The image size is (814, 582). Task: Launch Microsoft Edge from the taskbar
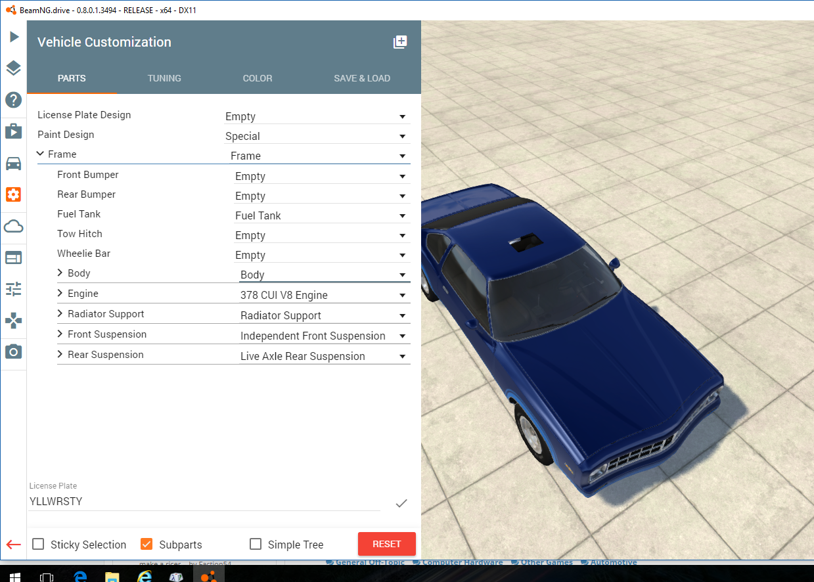(x=81, y=577)
